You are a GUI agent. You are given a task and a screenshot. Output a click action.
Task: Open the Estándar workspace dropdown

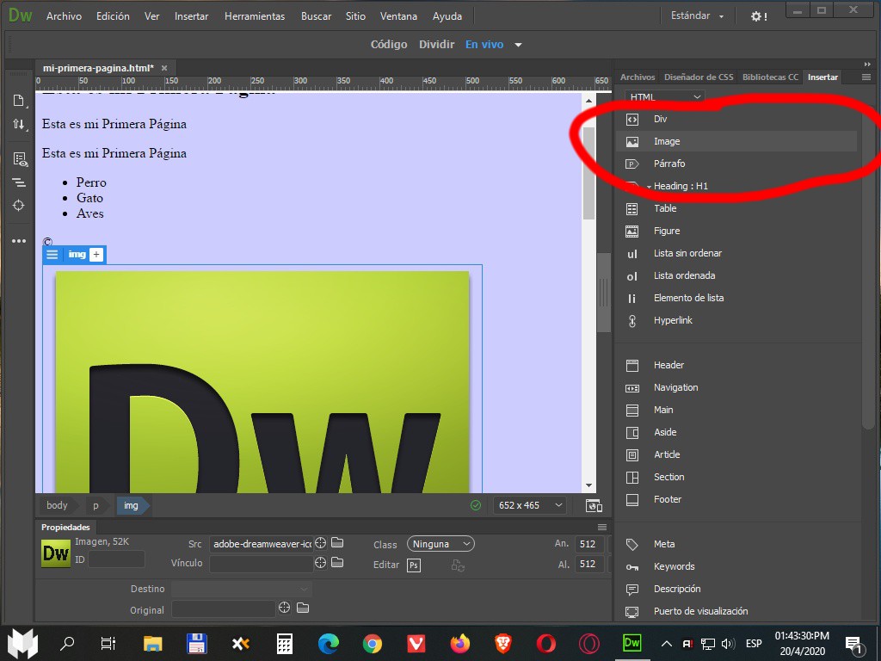(697, 15)
